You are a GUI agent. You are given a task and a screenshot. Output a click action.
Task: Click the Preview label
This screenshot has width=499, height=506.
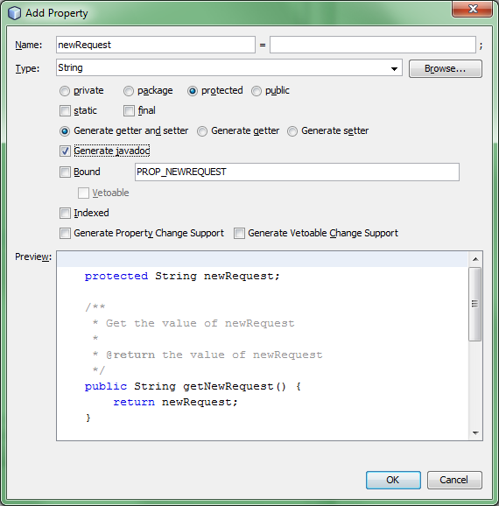(x=33, y=257)
